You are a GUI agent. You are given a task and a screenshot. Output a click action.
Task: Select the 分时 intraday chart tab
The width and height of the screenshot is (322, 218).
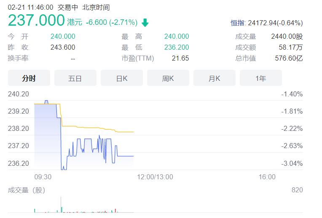pos(29,78)
